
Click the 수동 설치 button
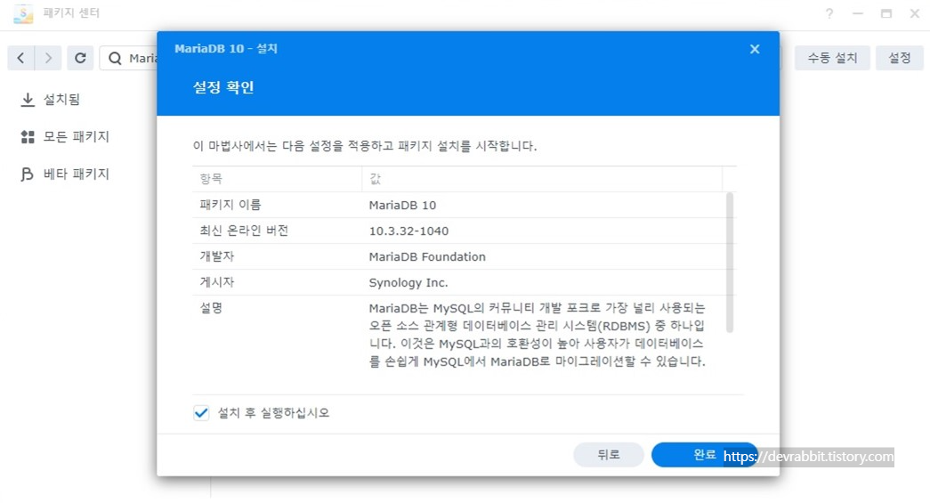pos(832,58)
